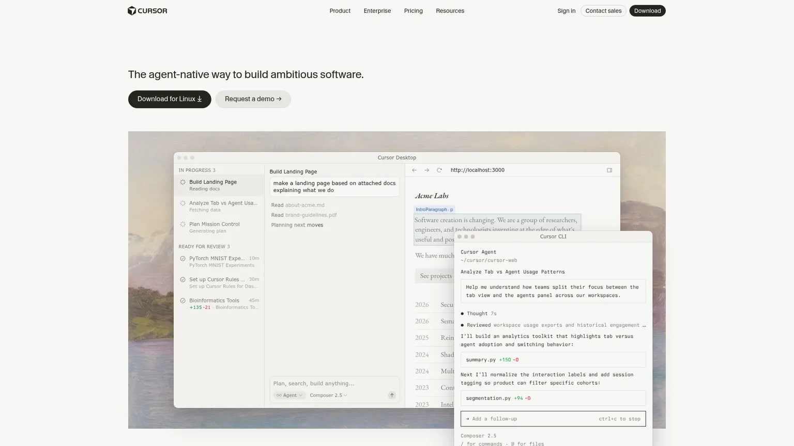Select Plan Mission Control task
The height and width of the screenshot is (446, 794).
click(219, 228)
